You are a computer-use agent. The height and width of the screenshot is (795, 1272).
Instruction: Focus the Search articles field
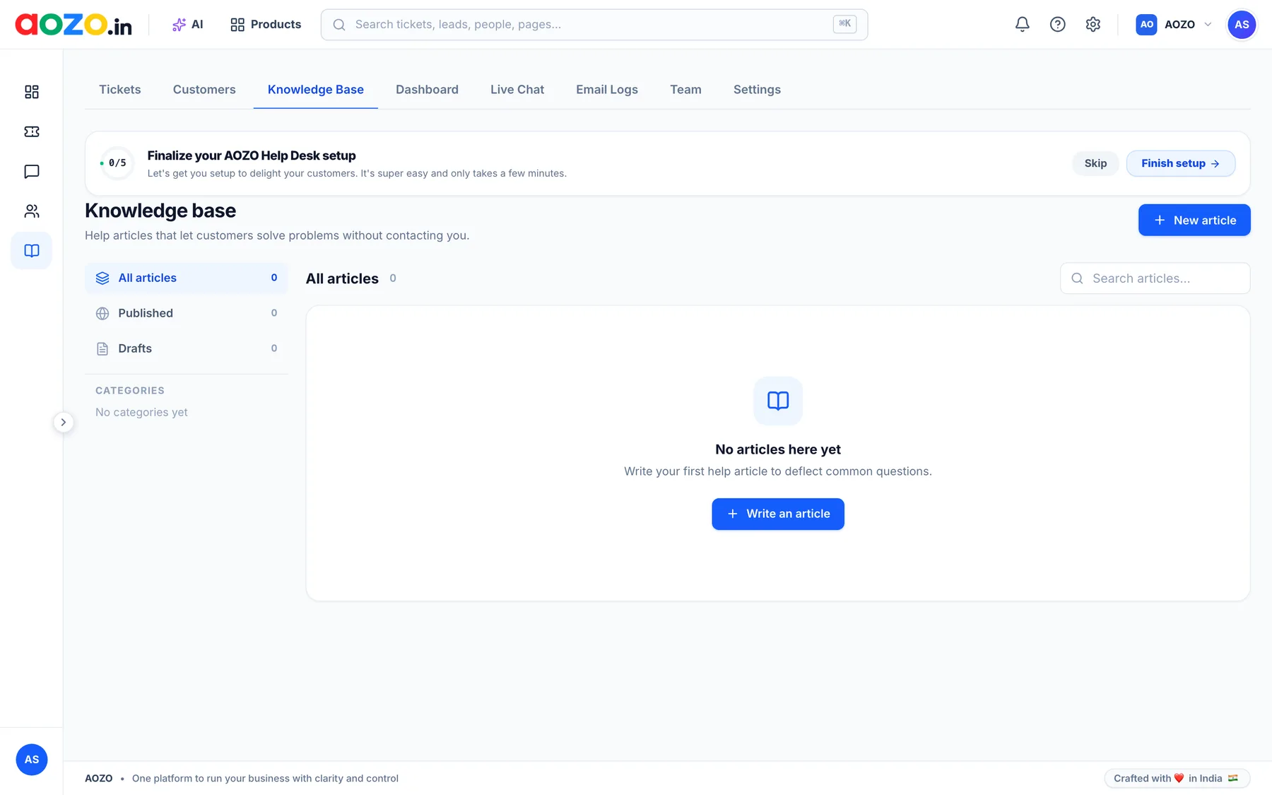pos(1155,278)
